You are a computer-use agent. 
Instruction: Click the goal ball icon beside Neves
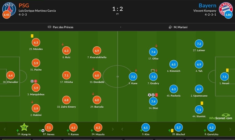(x=43, y=130)
